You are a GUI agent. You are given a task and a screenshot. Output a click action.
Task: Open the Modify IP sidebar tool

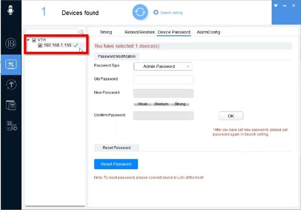pyautogui.click(x=11, y=43)
